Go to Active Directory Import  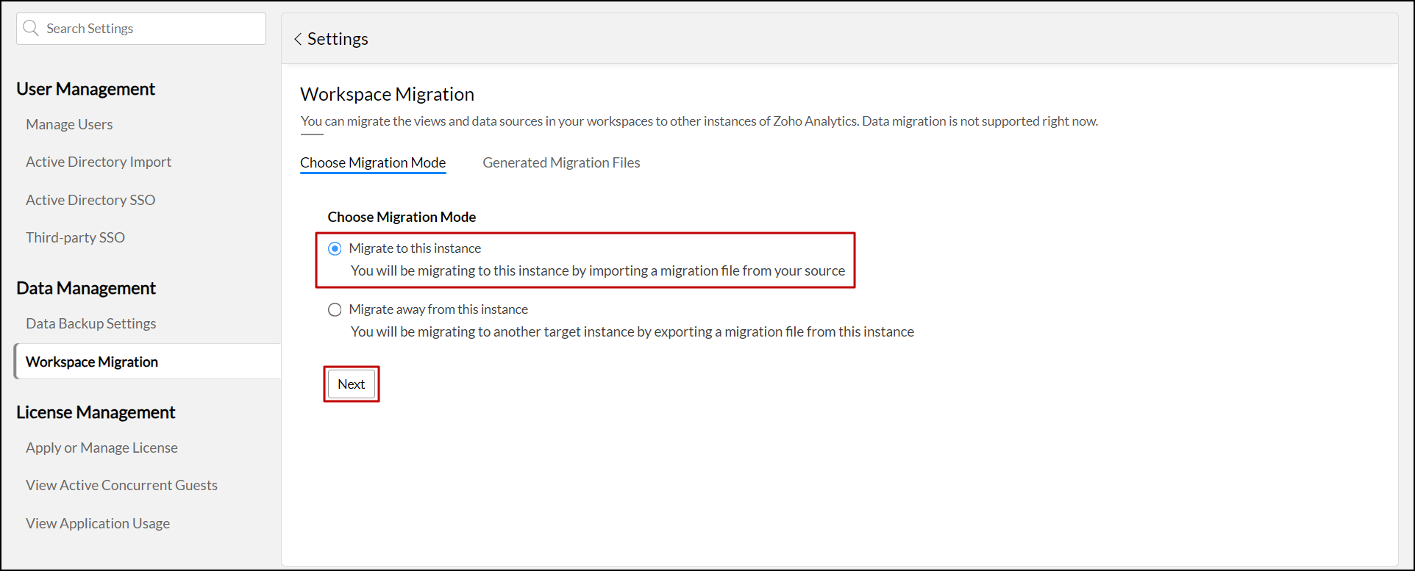click(x=99, y=162)
